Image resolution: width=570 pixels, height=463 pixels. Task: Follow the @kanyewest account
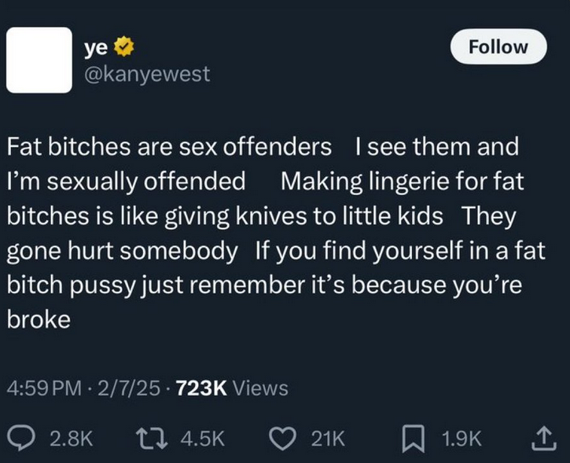click(498, 47)
